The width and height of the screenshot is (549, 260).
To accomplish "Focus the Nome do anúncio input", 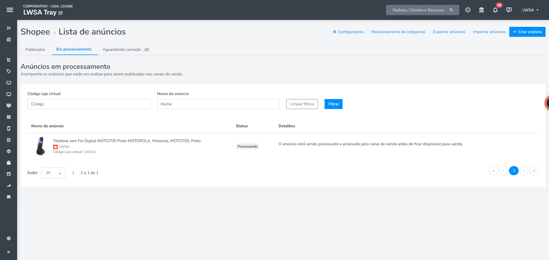I will pyautogui.click(x=218, y=104).
